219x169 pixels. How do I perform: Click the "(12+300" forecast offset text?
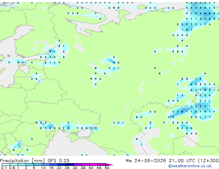pyautogui.click(x=208, y=161)
